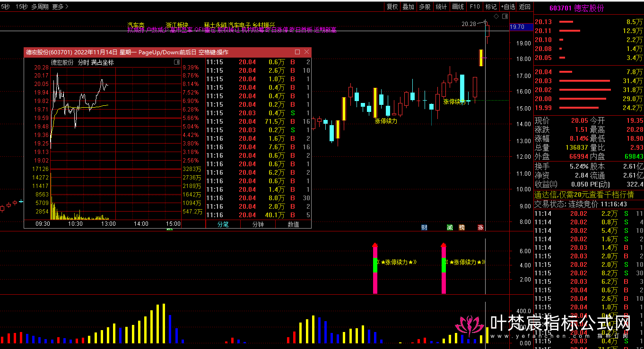The height and width of the screenshot is (349, 644).
Task: Click the 涨 marker below the chart
Action: coord(481,227)
